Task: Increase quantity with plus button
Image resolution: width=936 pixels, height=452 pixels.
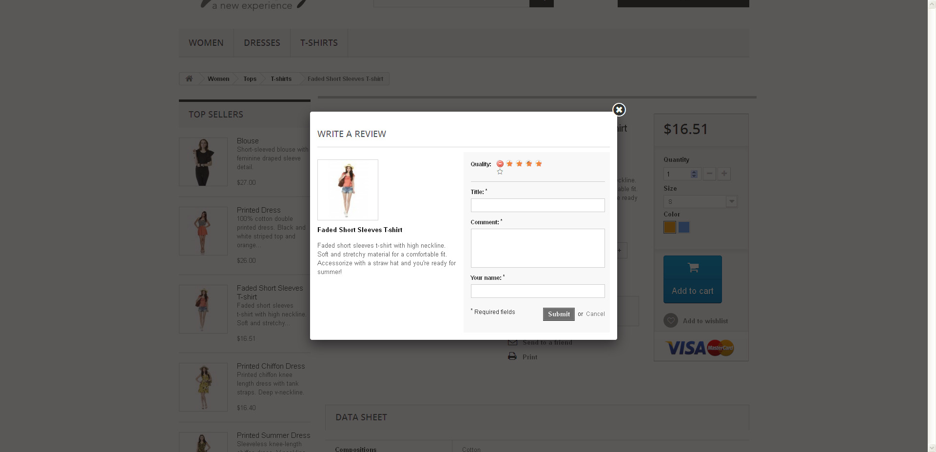Action: 724,174
